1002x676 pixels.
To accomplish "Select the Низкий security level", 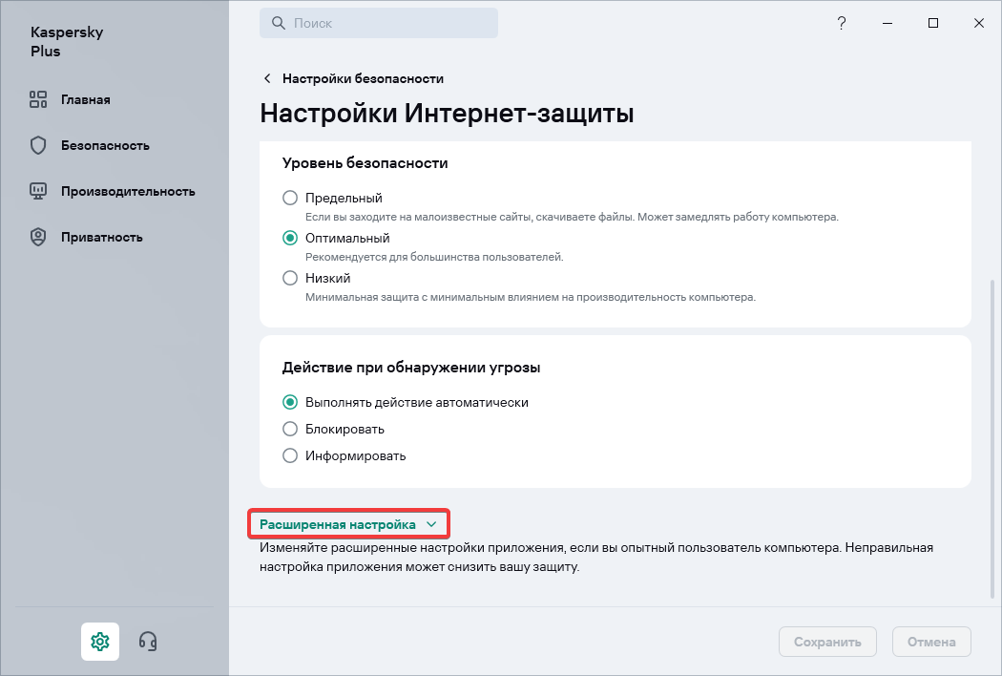I will [x=290, y=278].
